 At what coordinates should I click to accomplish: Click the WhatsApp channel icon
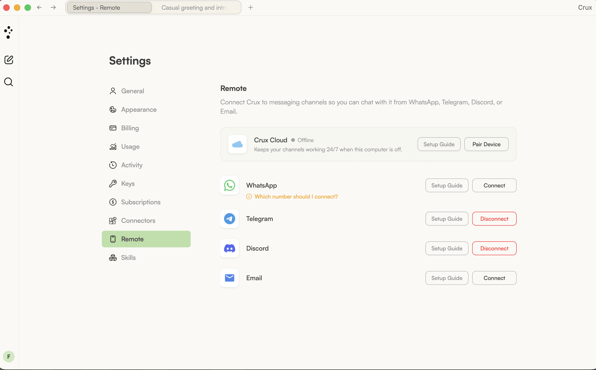tap(230, 185)
